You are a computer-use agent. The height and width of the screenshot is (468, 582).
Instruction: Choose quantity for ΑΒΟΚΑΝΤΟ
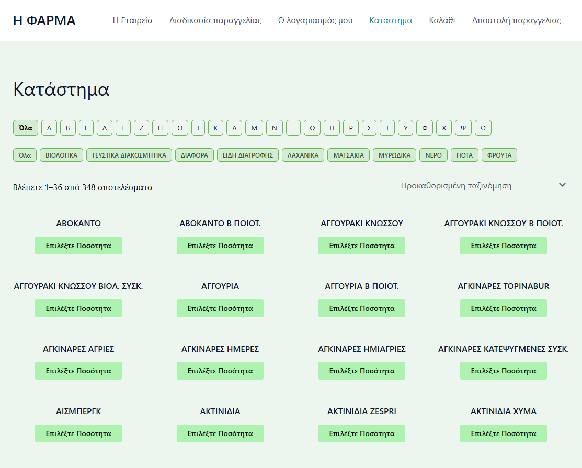tap(78, 246)
